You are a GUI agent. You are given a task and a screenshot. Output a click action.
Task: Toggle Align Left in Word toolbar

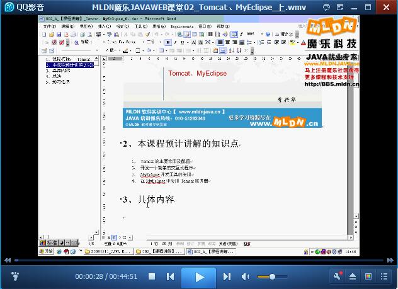pos(220,42)
